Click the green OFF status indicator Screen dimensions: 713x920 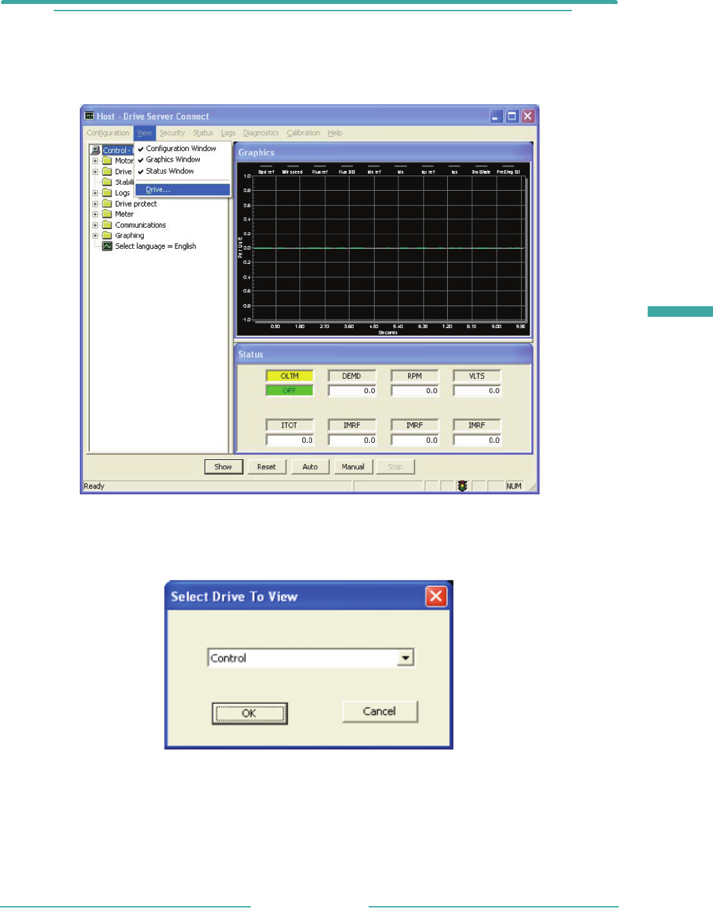[290, 391]
